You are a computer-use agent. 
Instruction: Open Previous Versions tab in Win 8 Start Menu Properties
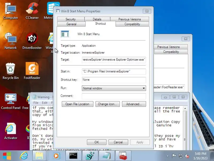129,19
